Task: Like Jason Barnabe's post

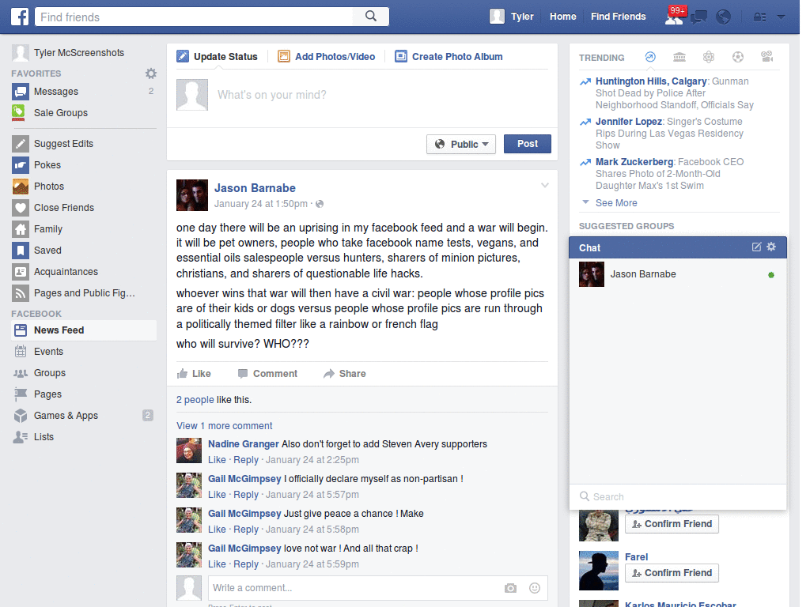Action: coord(194,374)
